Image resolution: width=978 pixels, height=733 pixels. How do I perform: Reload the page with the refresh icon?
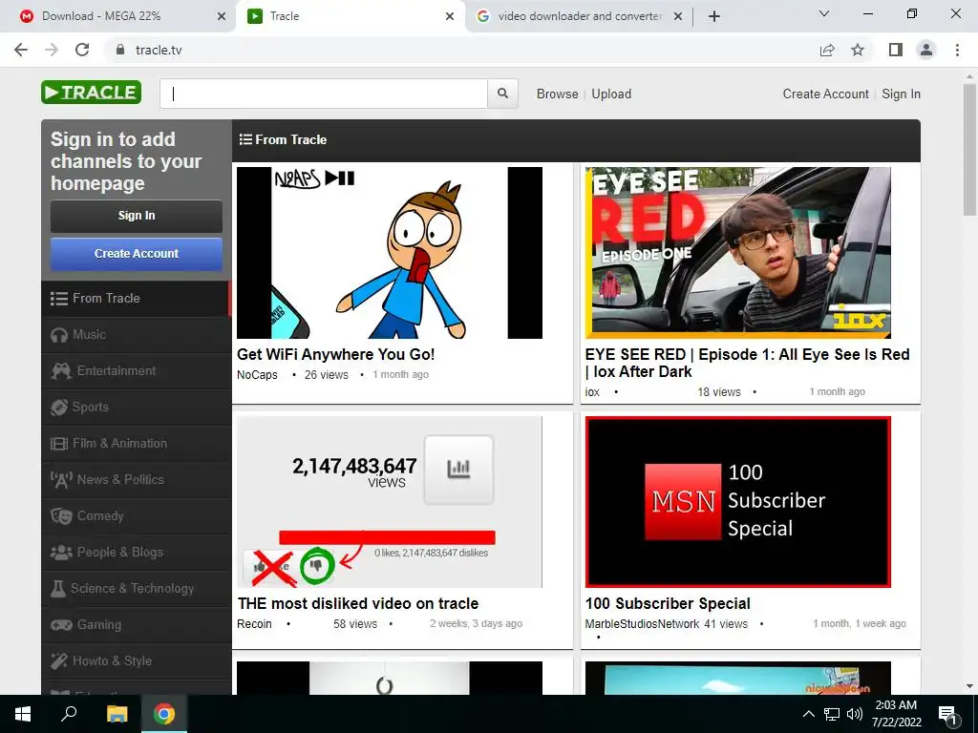click(x=82, y=50)
